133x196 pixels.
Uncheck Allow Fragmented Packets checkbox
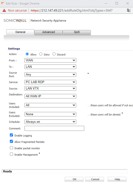tap(11, 141)
